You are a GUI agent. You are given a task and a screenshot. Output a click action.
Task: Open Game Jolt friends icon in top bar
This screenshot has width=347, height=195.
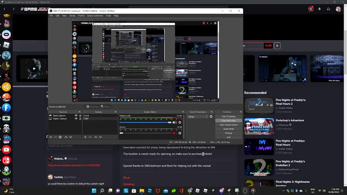coord(328,9)
